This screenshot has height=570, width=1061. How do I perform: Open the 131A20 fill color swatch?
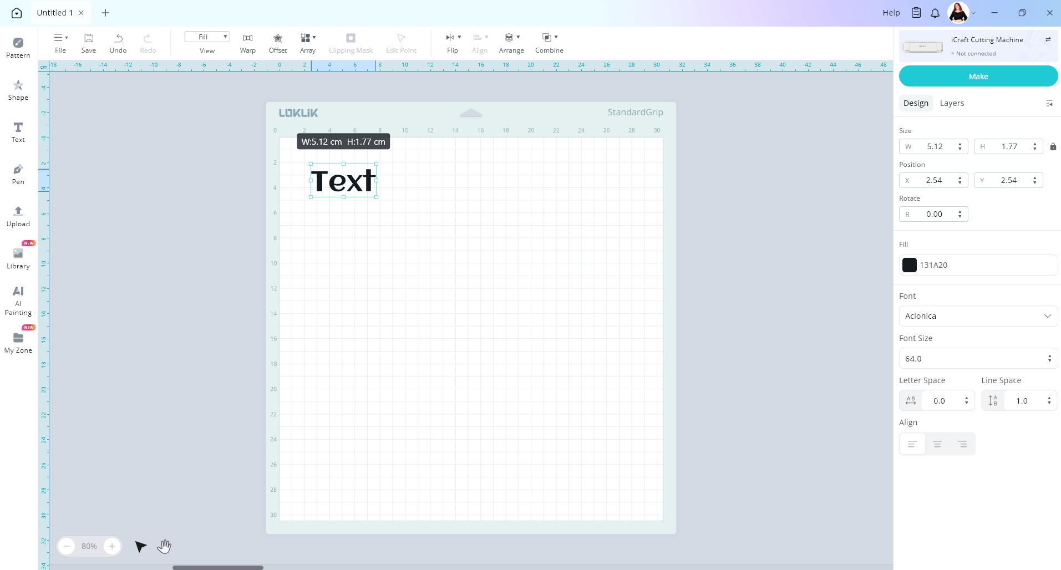910,265
